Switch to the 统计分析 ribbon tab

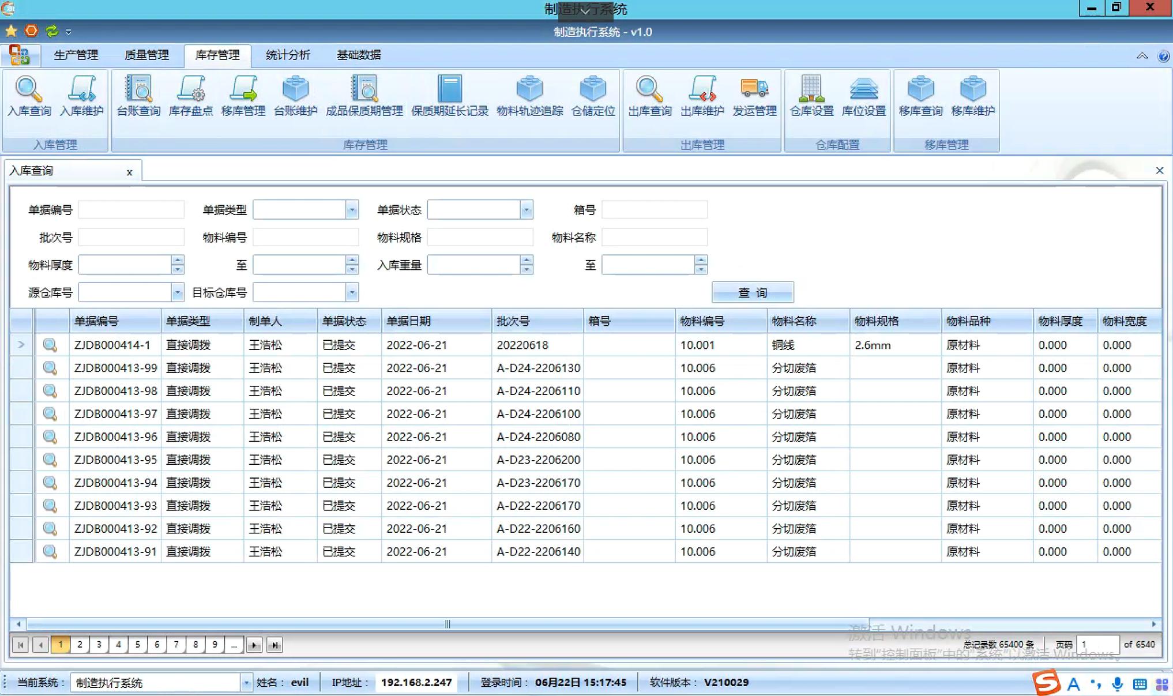click(x=288, y=55)
